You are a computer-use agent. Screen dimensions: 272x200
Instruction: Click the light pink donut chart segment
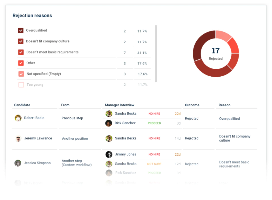pyautogui.click(x=223, y=35)
